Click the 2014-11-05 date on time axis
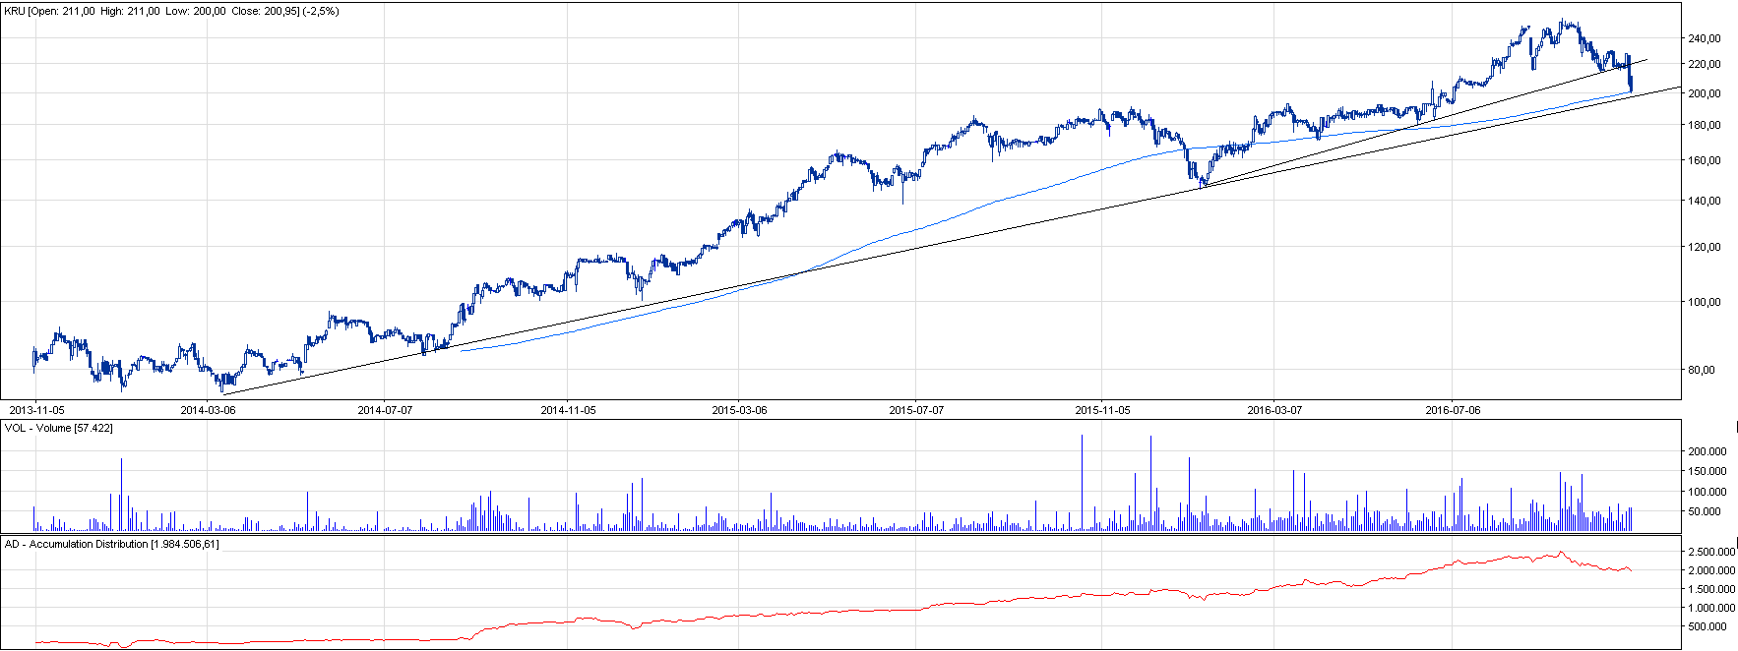The image size is (1738, 651). tap(568, 410)
